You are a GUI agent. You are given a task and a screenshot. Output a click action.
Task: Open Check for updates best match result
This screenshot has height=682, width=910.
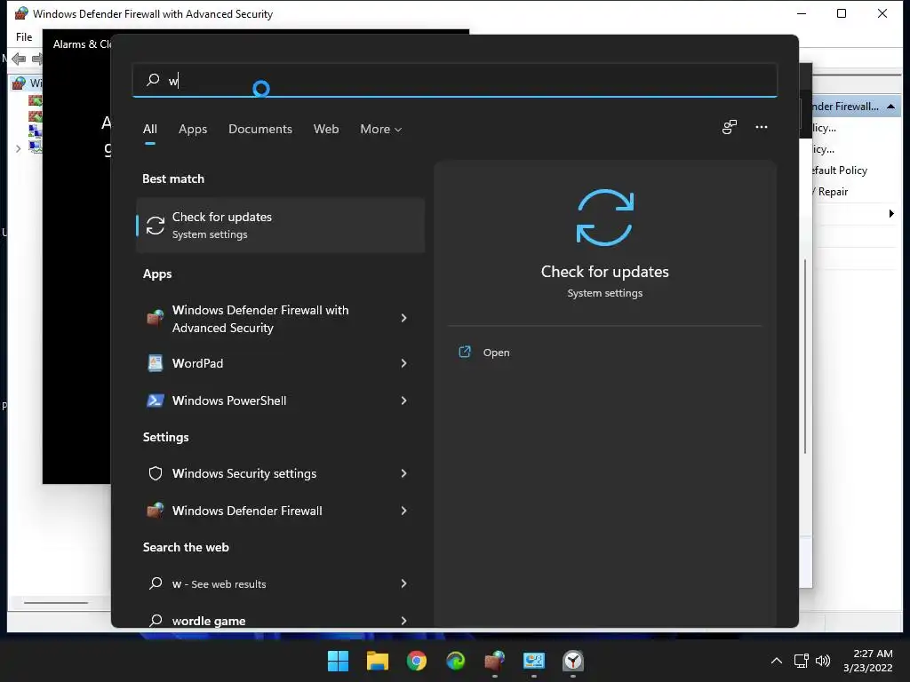click(280, 225)
